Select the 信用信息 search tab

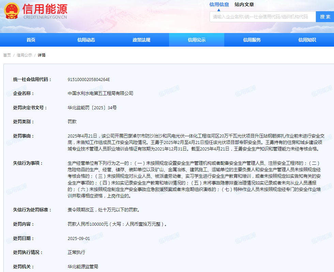coord(219,4)
